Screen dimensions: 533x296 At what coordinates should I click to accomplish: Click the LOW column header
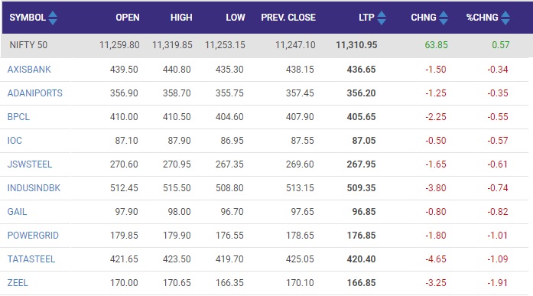tap(236, 18)
